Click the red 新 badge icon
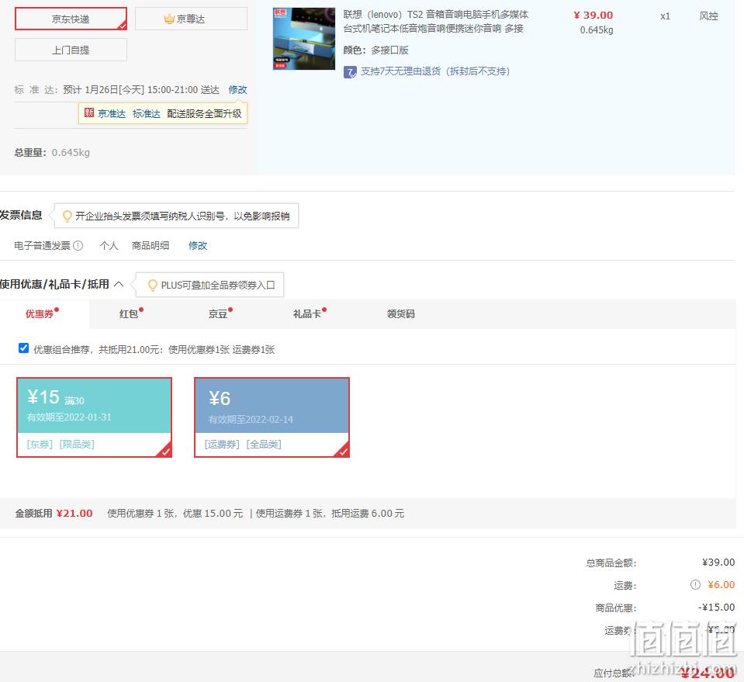 89,113
